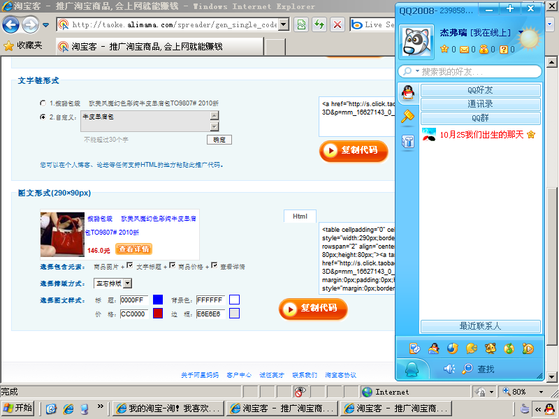Select the 淘宝客 browser tab

(160, 46)
